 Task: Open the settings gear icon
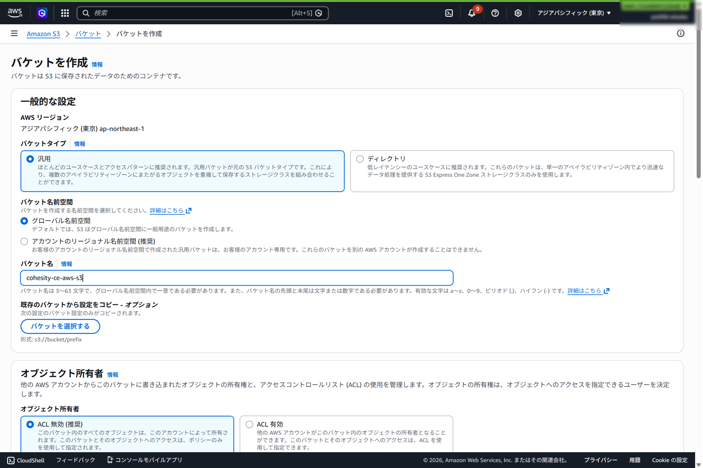(x=518, y=13)
